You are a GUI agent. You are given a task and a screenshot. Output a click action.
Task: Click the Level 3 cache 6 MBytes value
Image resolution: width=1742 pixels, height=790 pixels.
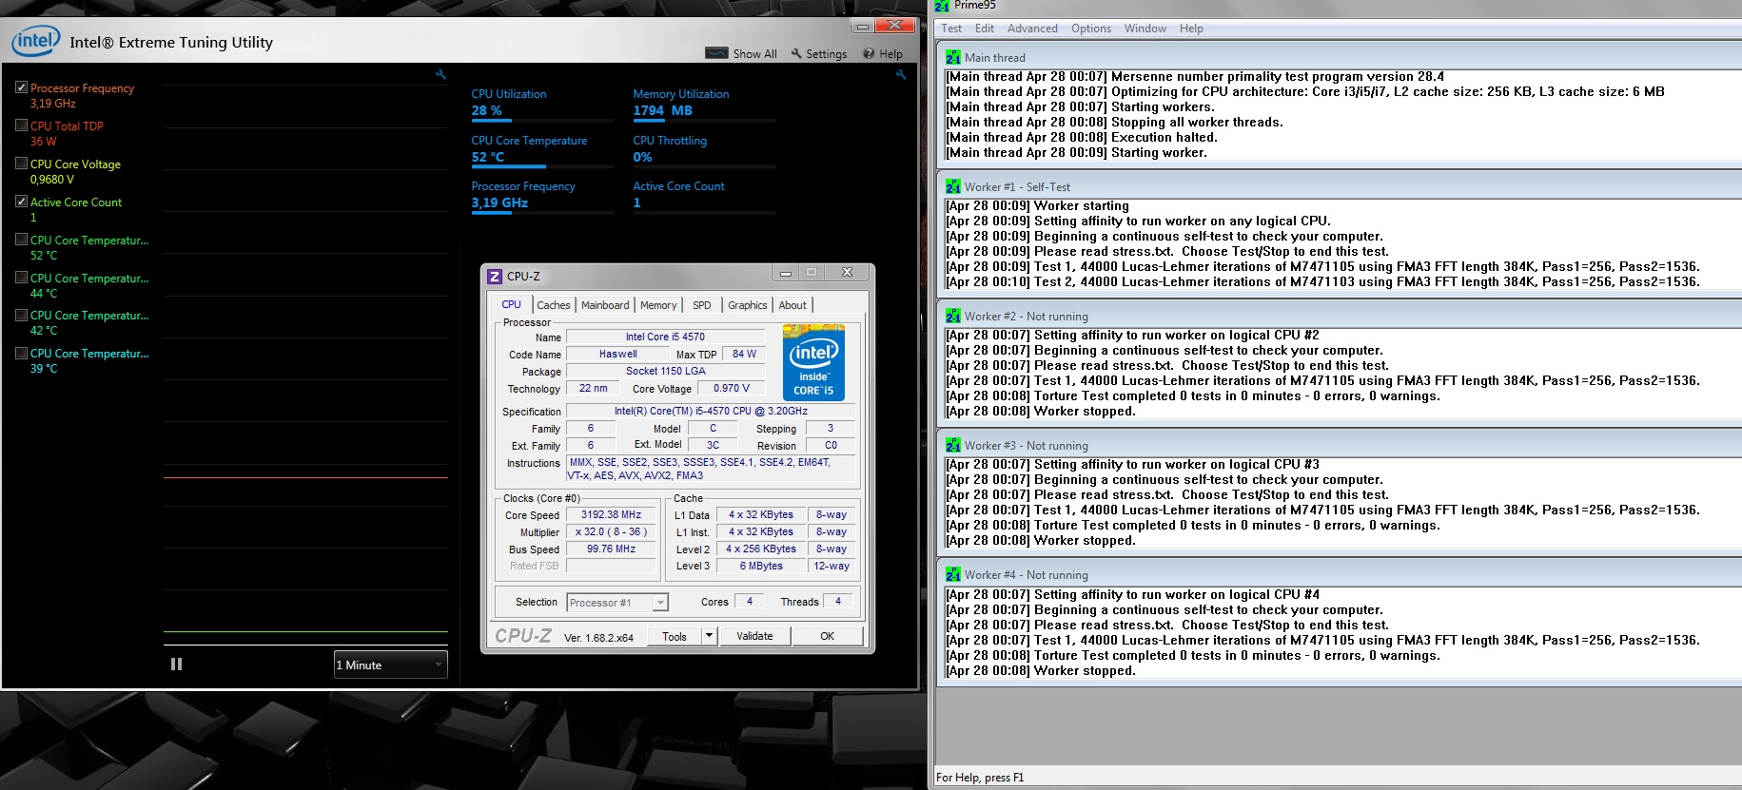(761, 566)
